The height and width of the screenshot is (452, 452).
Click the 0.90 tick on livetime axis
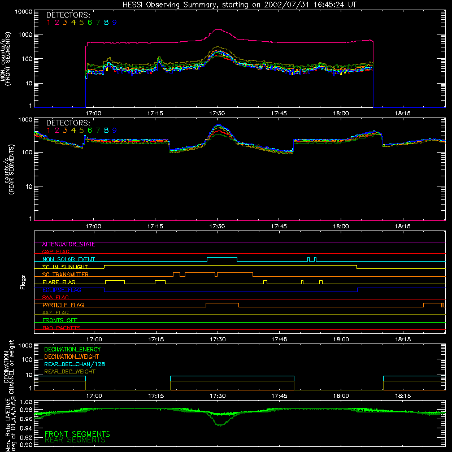(x=27, y=445)
